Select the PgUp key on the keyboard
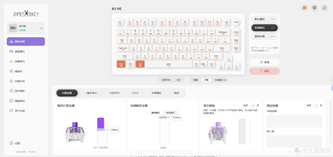Viewport: 333px width, 157px height. pyautogui.click(x=236, y=40)
